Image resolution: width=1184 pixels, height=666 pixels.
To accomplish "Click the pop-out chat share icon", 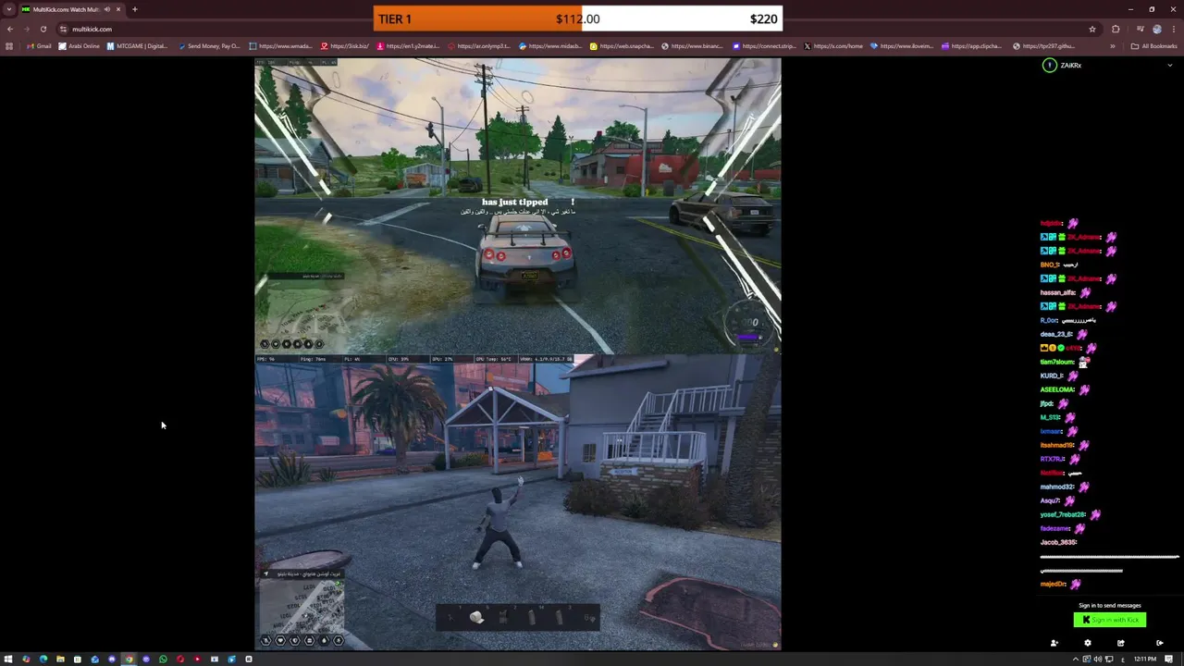I will pyautogui.click(x=1120, y=643).
